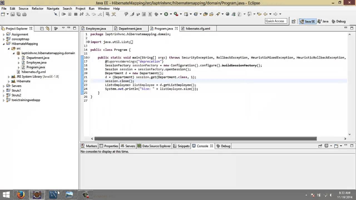Switch to the Employee.java editor tab
Image resolution: width=356 pixels, height=200 pixels.
[x=96, y=28]
